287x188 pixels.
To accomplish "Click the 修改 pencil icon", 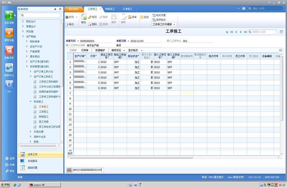I will coord(90,17).
